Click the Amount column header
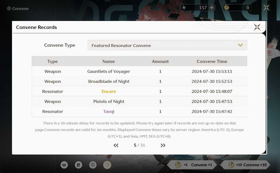This screenshot has height=173, width=280. [x=160, y=61]
